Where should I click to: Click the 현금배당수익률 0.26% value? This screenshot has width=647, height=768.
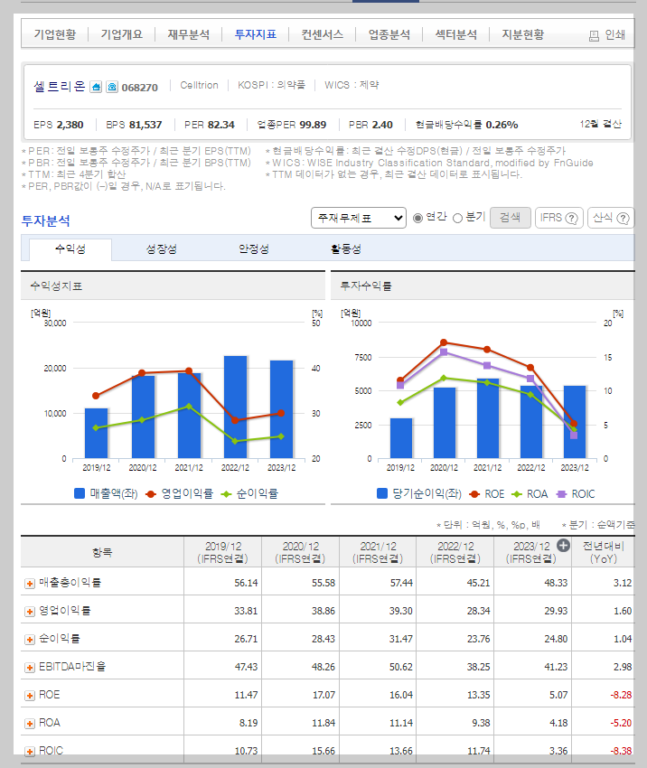(502, 125)
